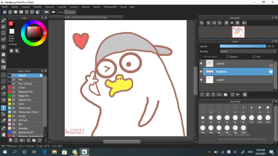Screen dimensions: 278x156
Task: Select the Text tool
Action: click(x=3, y=108)
